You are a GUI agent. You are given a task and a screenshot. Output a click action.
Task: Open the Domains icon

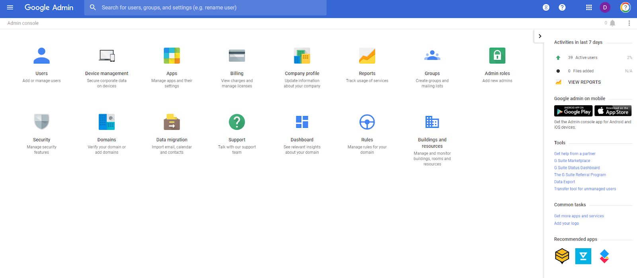pos(107,122)
